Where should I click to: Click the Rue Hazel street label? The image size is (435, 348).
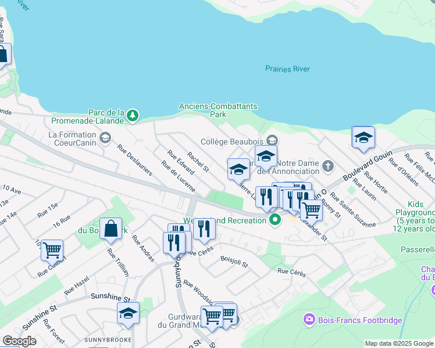coord(77,285)
